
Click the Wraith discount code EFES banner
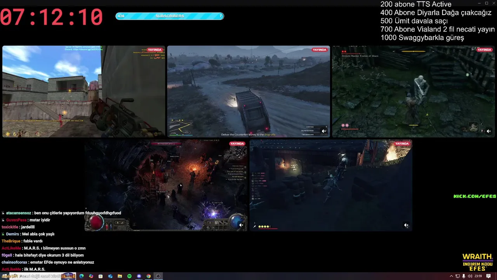tap(477, 262)
